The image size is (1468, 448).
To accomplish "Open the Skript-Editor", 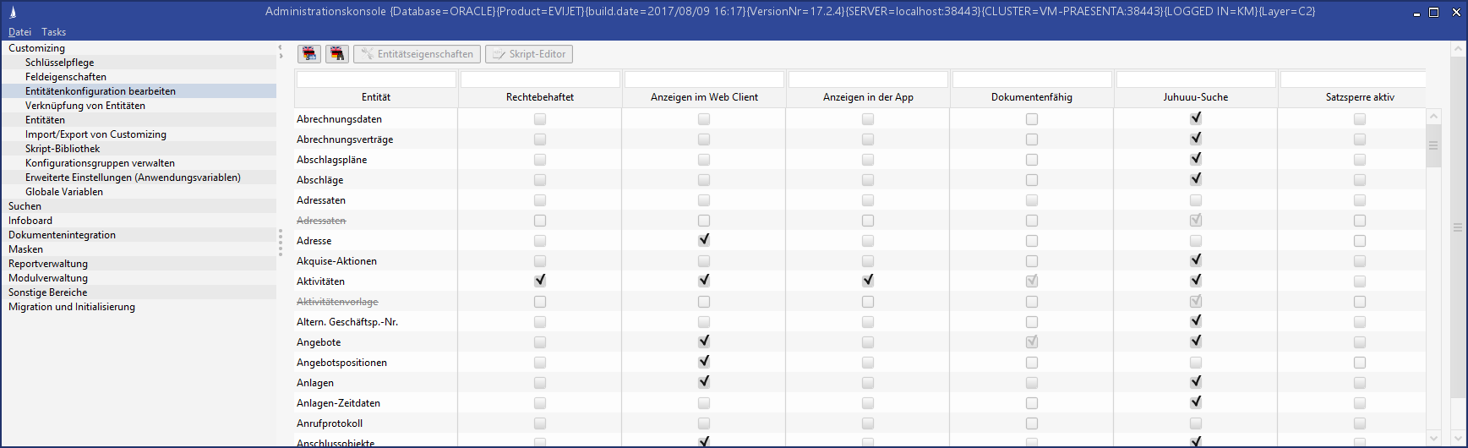I will 529,54.
